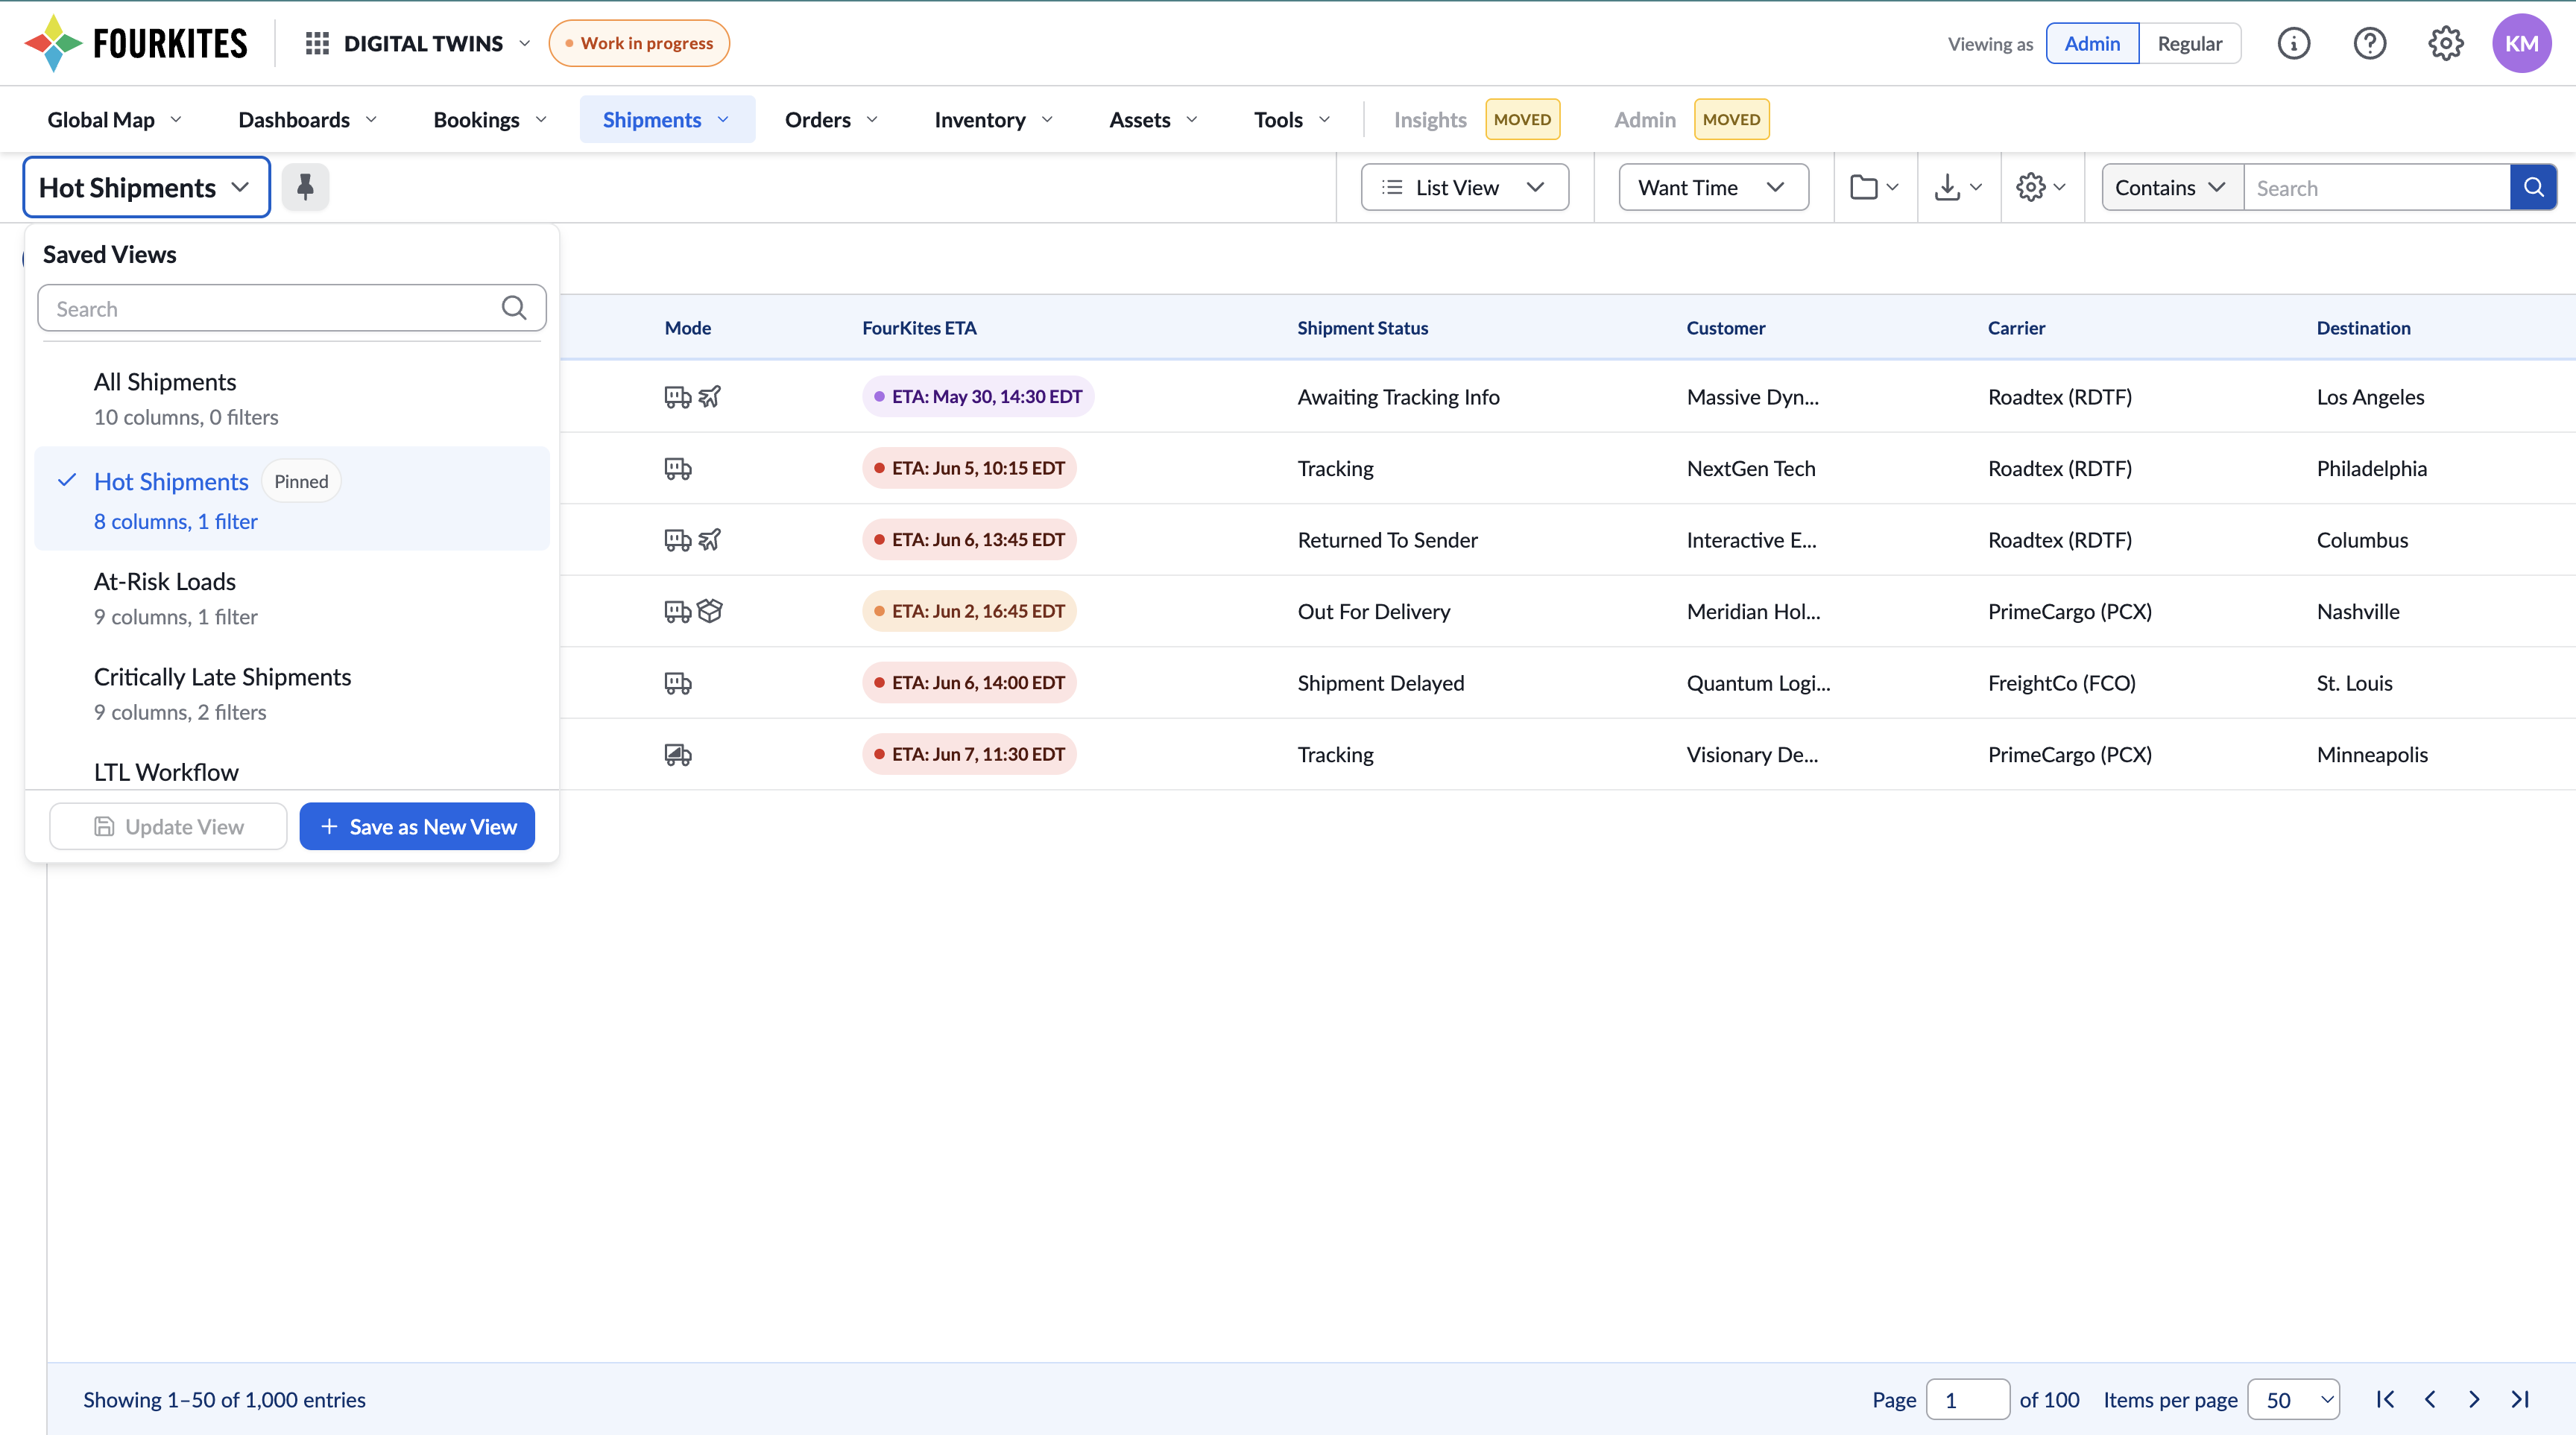Click the mode icons for the Los Angeles shipment

click(x=693, y=396)
